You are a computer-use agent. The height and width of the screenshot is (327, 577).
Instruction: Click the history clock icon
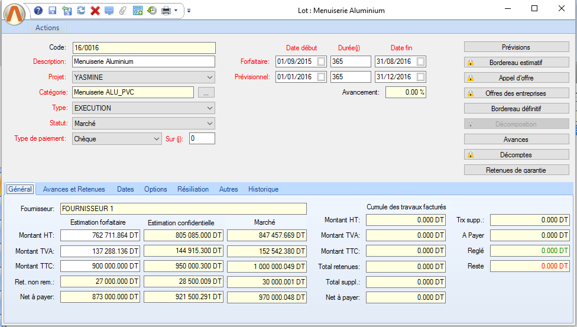tap(152, 11)
